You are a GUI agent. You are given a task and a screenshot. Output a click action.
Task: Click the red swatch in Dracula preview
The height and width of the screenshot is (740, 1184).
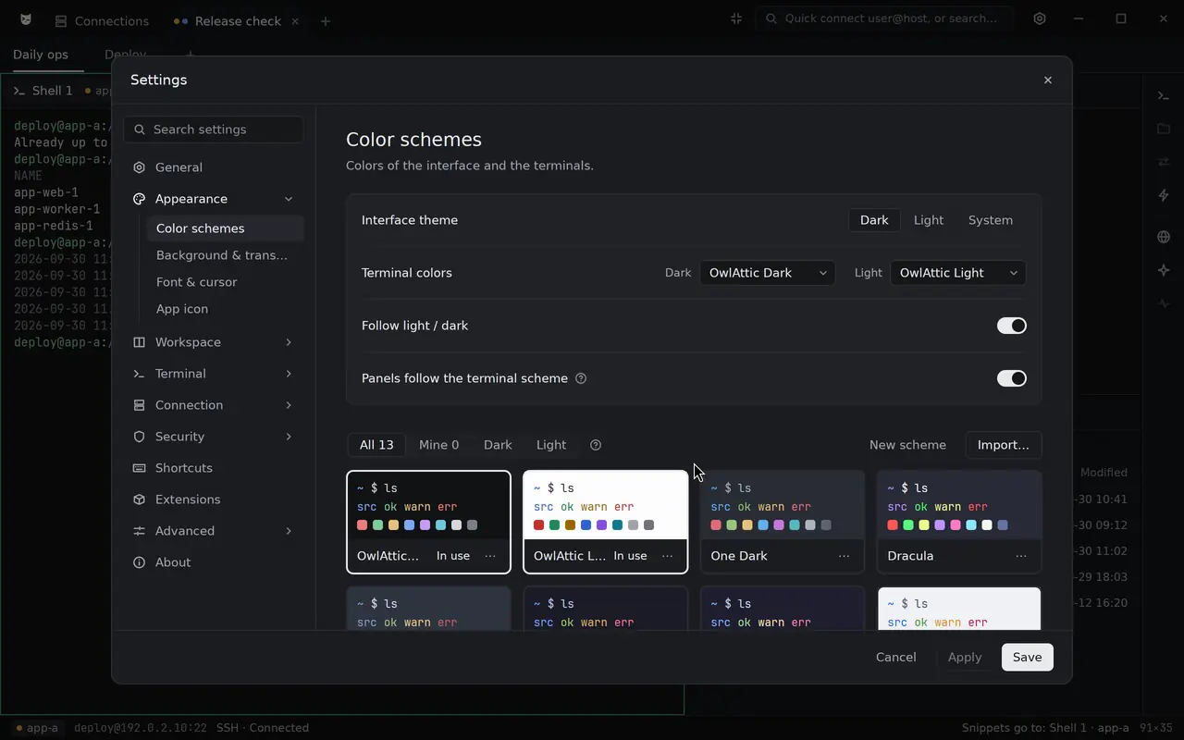893,525
